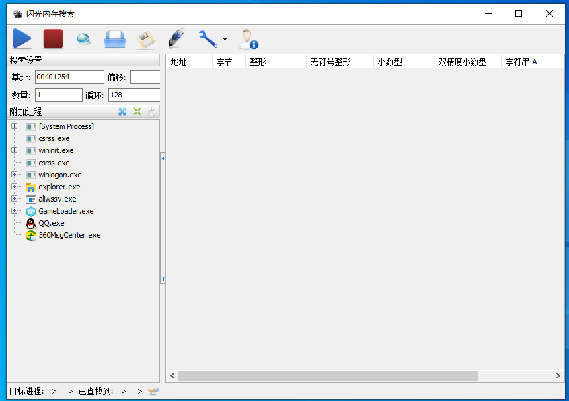Image resolution: width=569 pixels, height=401 pixels.
Task: Click the blue orb toolbar icon
Action: pos(84,39)
